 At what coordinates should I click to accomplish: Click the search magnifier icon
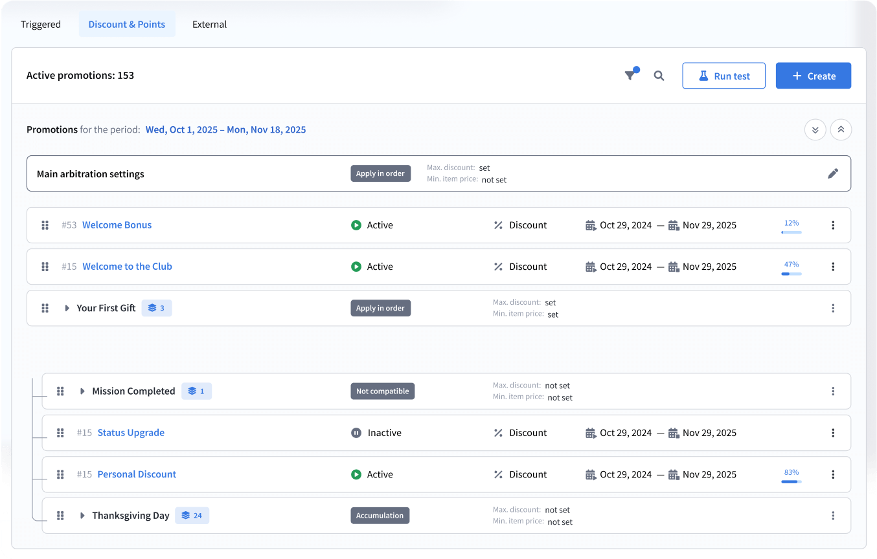pos(659,76)
